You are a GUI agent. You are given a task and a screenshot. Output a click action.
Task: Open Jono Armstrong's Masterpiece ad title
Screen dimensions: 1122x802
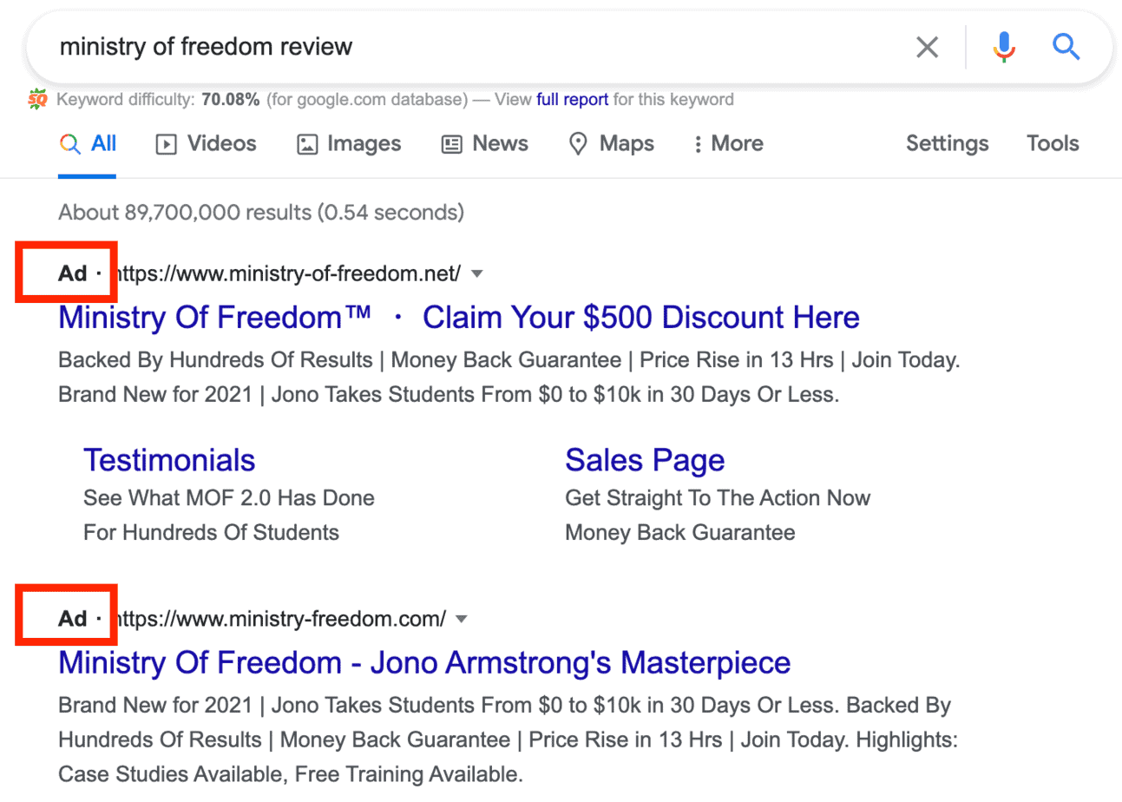(424, 663)
